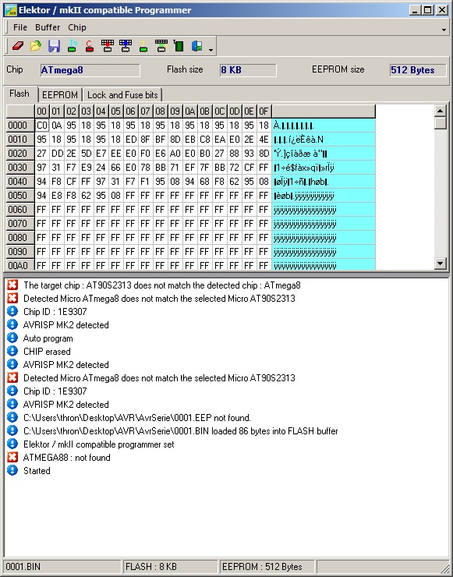Open the Chip menu
Viewport: 453px width, 577px height.
(x=77, y=27)
